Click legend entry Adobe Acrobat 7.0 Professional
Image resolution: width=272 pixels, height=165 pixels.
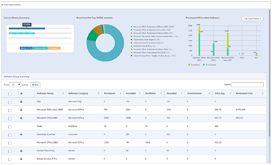[x=147, y=43]
